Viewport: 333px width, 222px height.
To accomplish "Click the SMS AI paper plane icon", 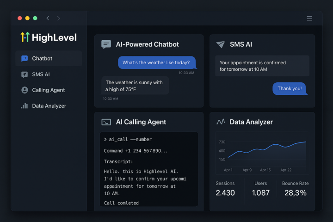I will point(221,44).
